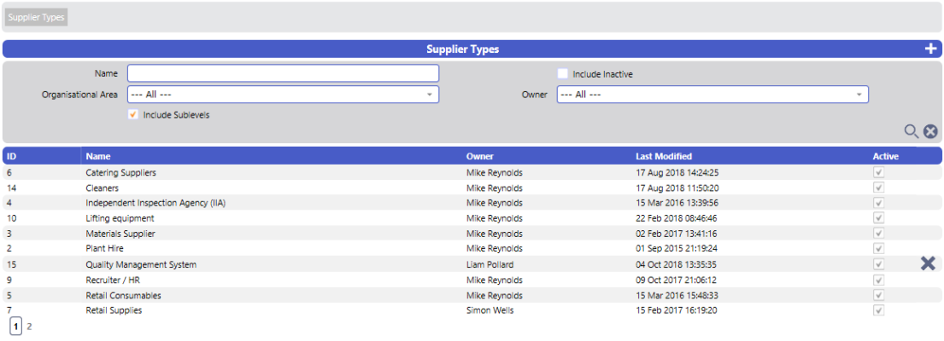Viewport: 944px width, 341px height.
Task: Toggle Active checkbox for Catering Suppliers
Action: [879, 172]
